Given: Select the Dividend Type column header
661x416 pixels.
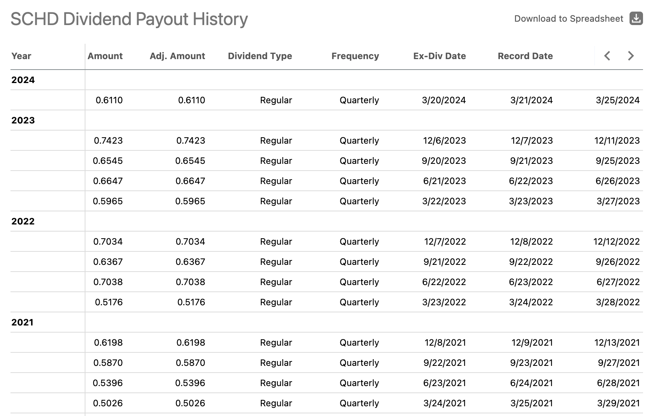Looking at the screenshot, I should (x=260, y=56).
